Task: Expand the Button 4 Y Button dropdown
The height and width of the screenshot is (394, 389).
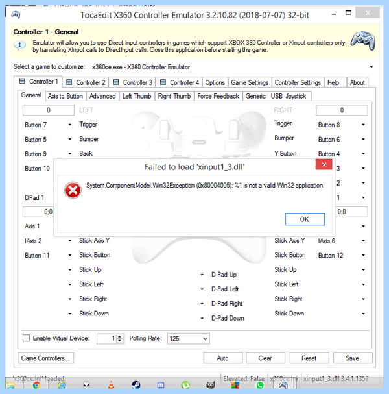Action: coord(363,154)
